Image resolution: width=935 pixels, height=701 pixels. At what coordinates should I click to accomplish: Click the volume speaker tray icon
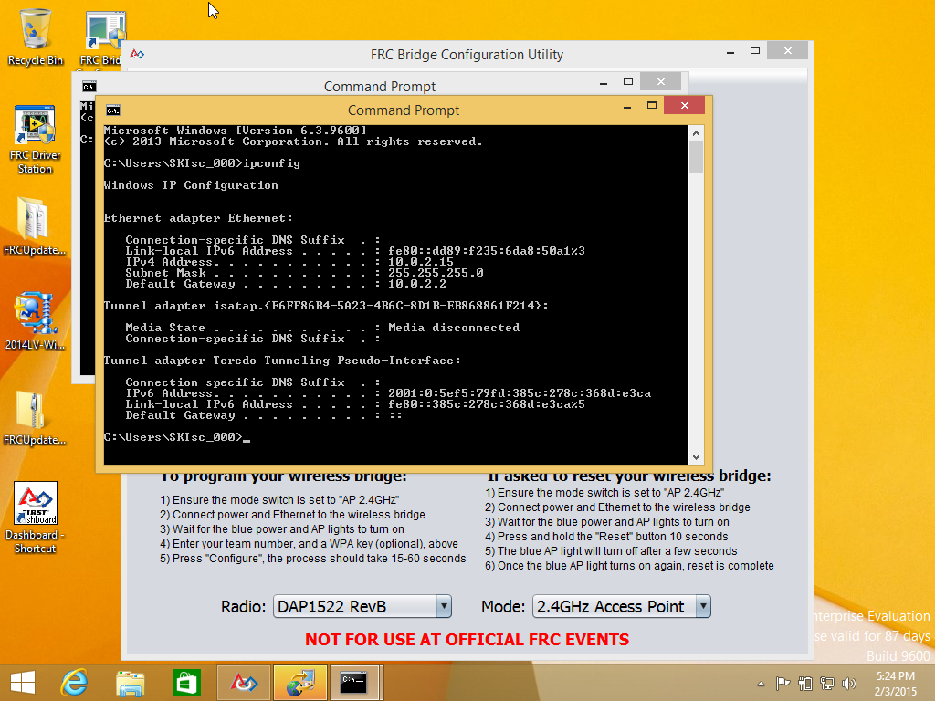pos(848,684)
